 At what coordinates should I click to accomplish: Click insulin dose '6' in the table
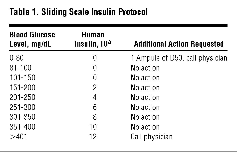[95, 107]
